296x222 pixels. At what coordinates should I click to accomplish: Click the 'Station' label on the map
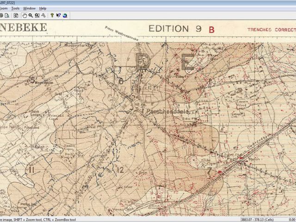click(254, 159)
